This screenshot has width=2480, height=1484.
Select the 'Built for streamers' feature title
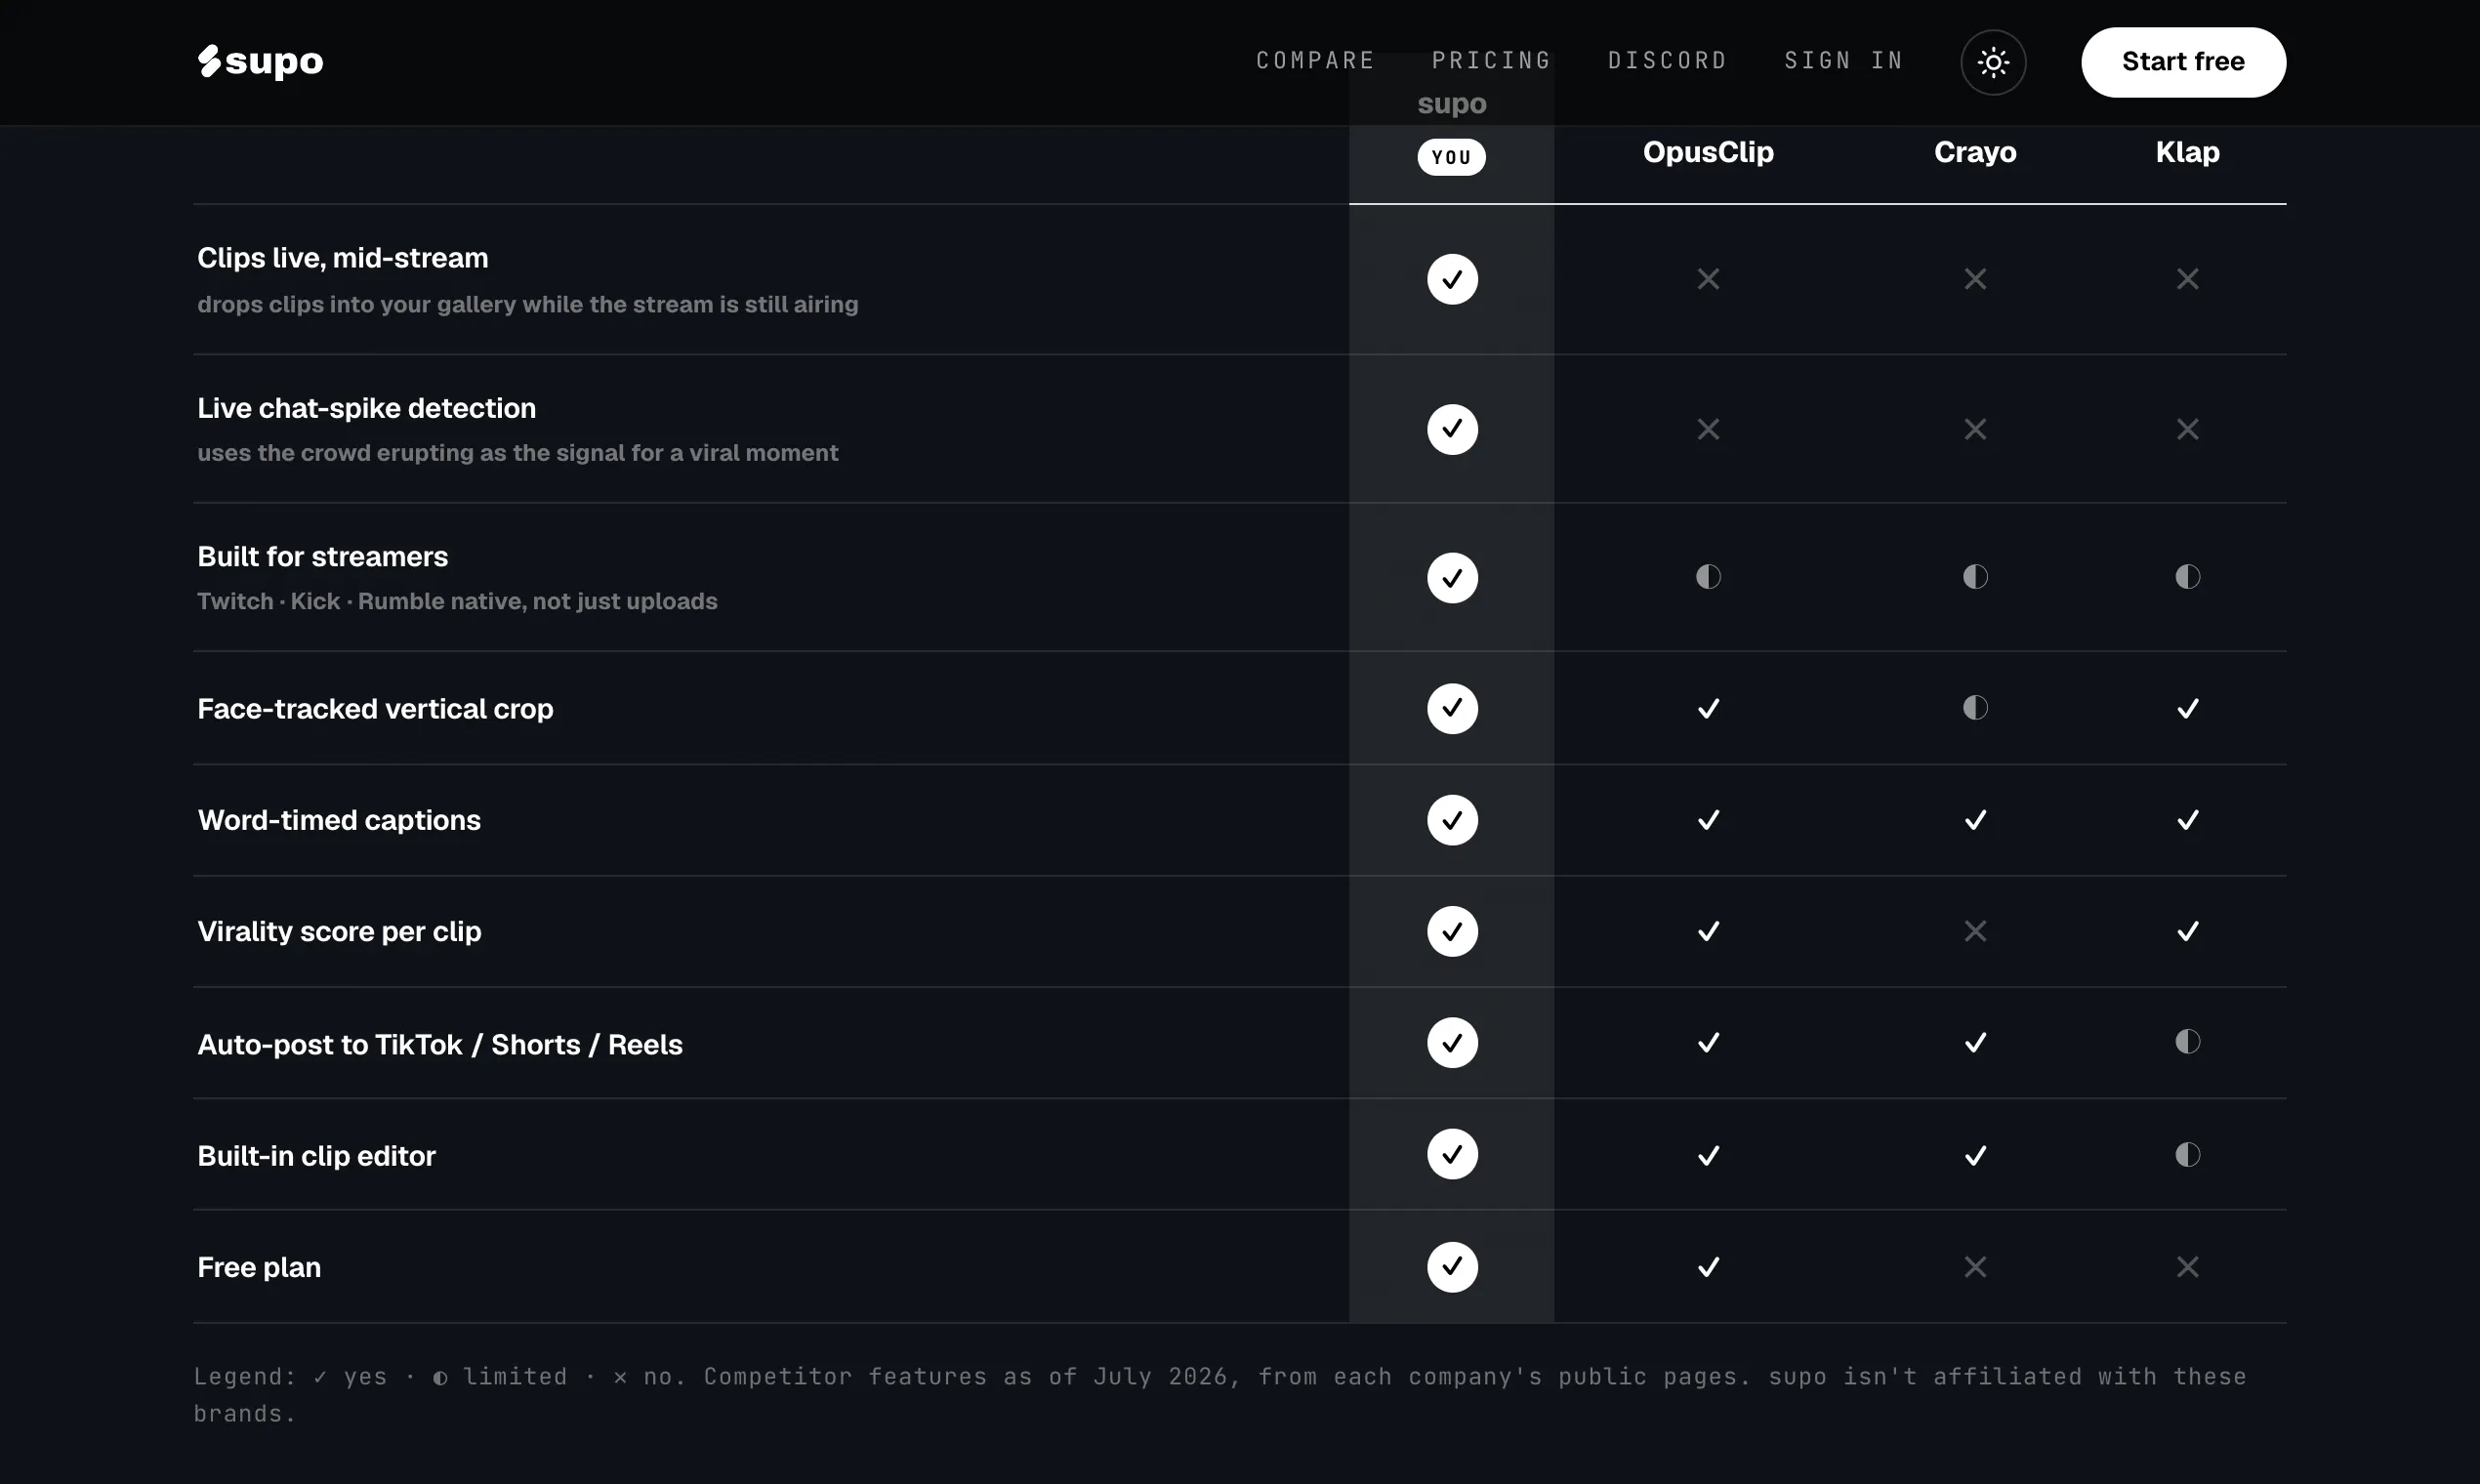coord(322,556)
